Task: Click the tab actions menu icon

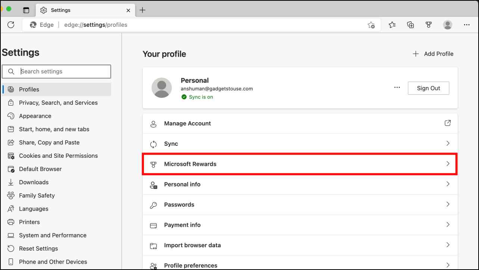Action: 26,10
